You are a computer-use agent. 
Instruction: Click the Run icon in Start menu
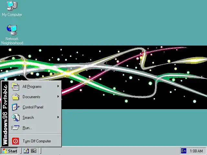pyautogui.click(x=16, y=128)
